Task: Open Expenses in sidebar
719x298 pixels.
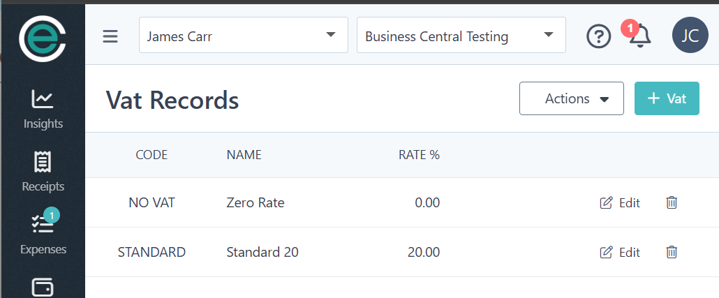Action: click(43, 234)
